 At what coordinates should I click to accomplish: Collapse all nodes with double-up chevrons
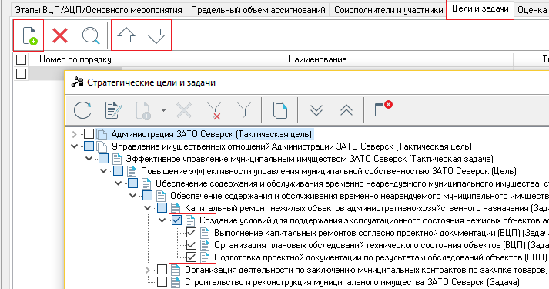[x=346, y=110]
